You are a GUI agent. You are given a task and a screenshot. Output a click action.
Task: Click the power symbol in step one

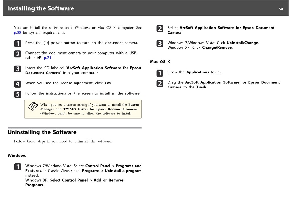point(46,43)
